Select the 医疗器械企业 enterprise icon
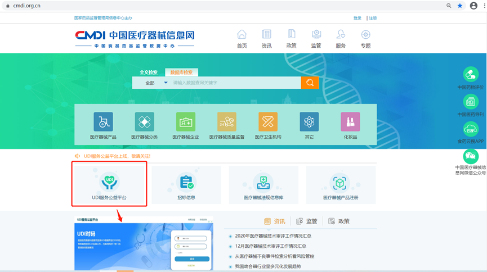The width and height of the screenshot is (487, 272). 186,122
